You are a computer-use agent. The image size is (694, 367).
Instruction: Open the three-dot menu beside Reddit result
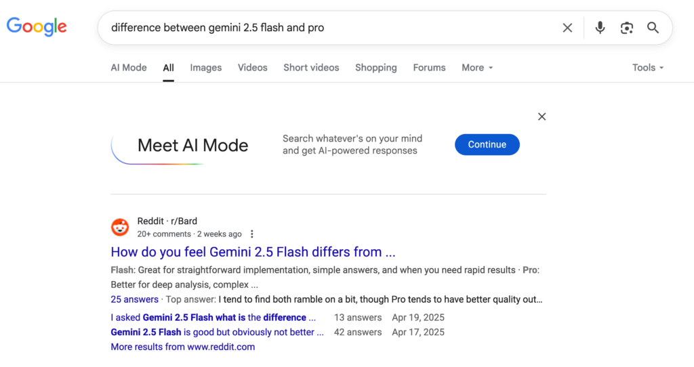coord(252,234)
